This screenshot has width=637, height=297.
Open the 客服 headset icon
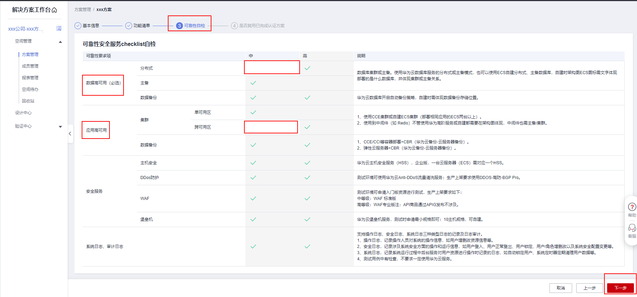[x=632, y=228]
